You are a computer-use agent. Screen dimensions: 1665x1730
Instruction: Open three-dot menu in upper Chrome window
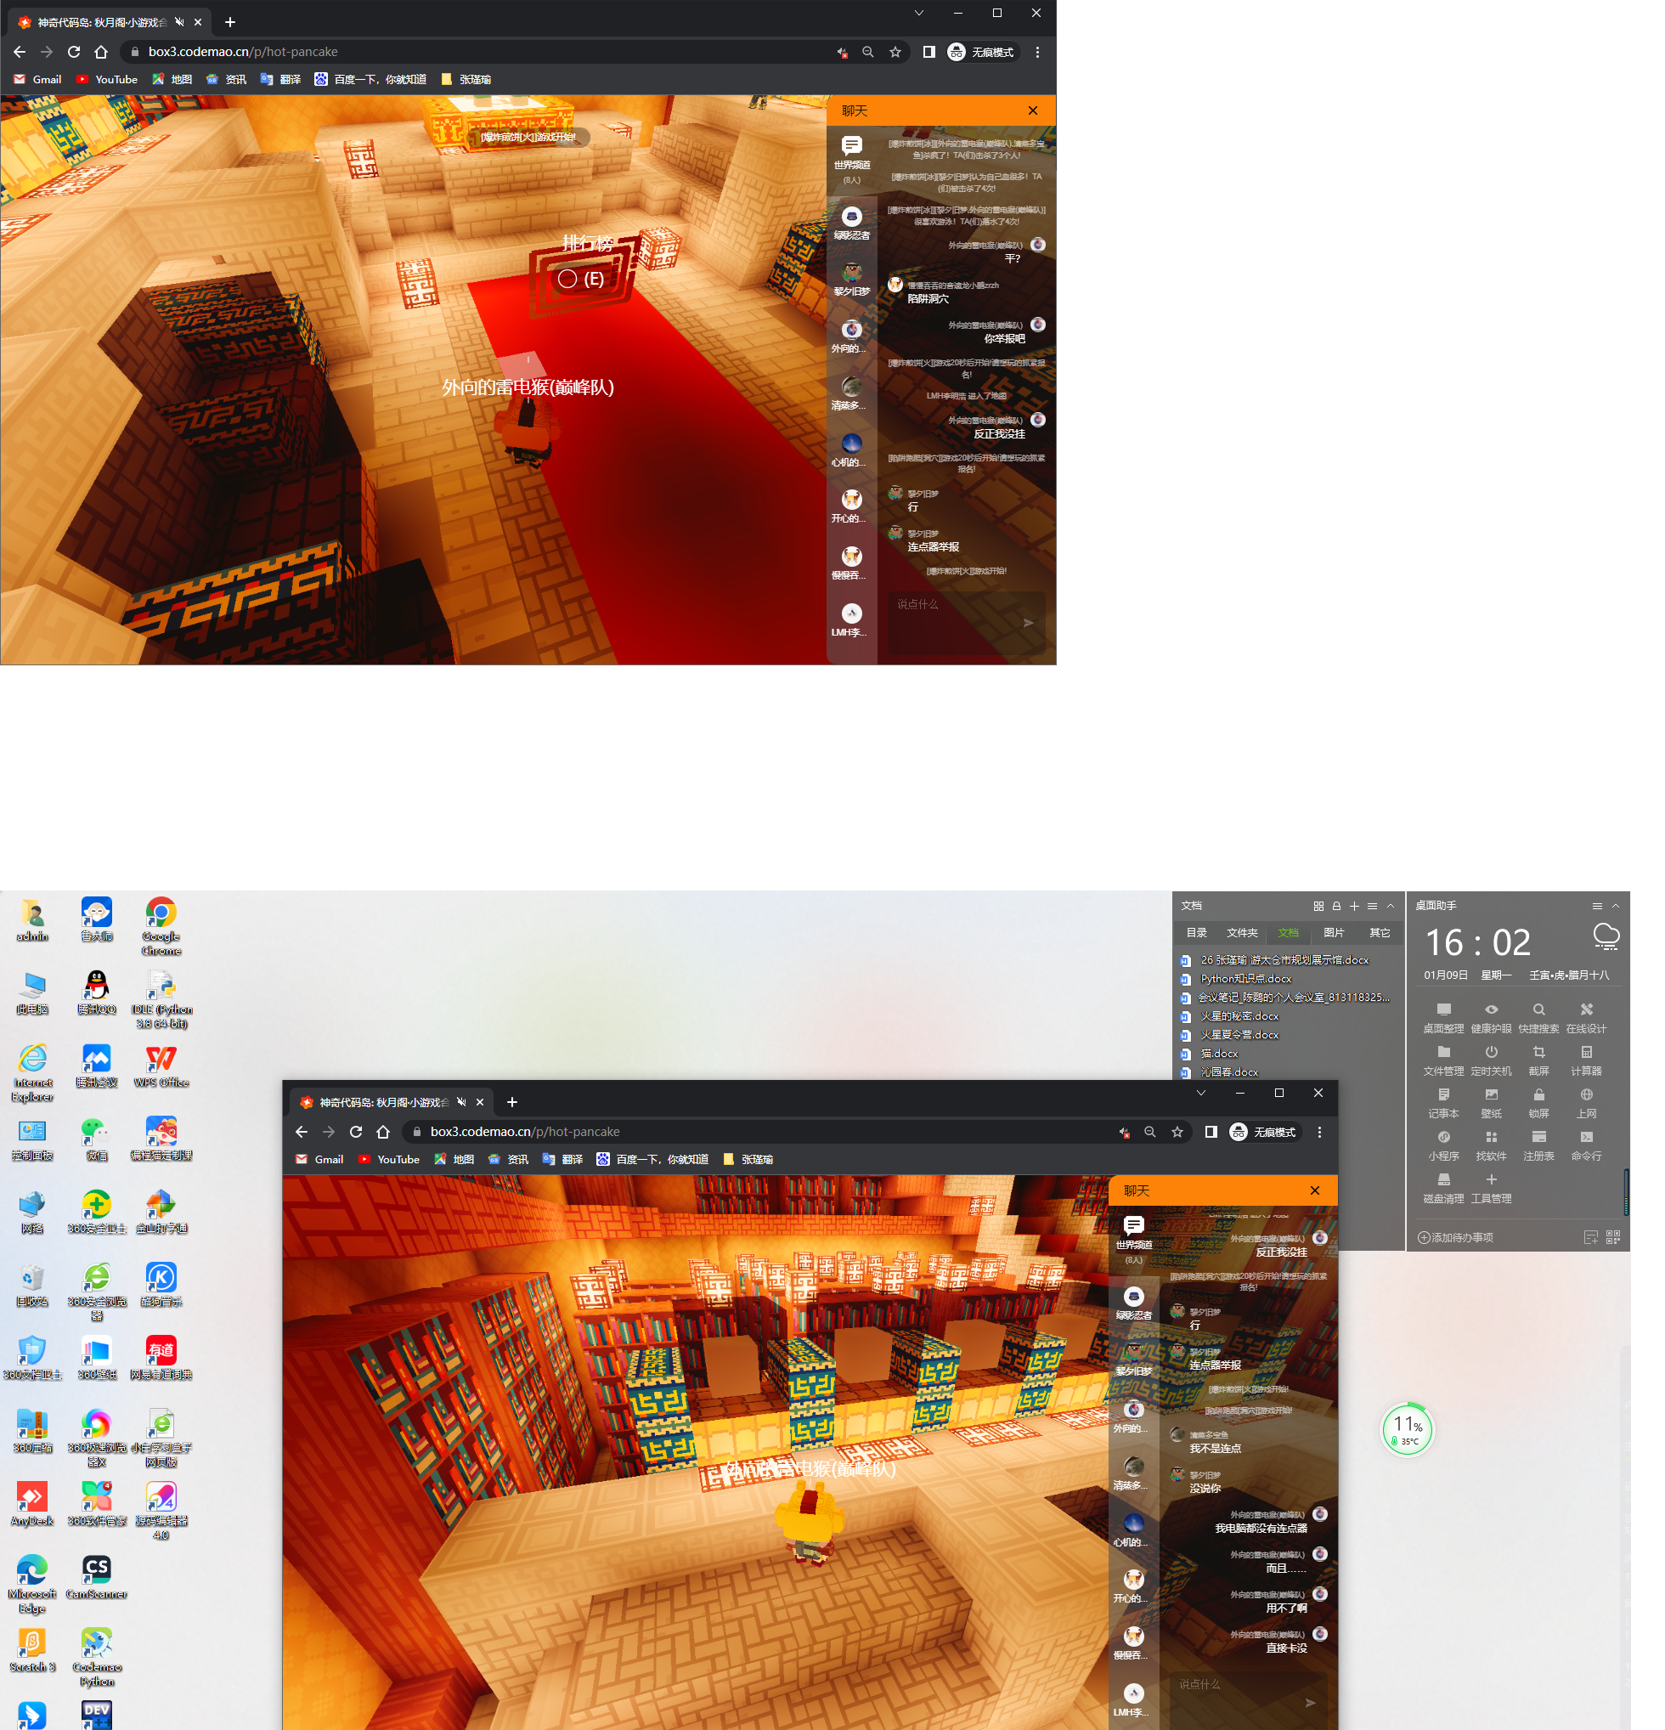pos(1037,52)
